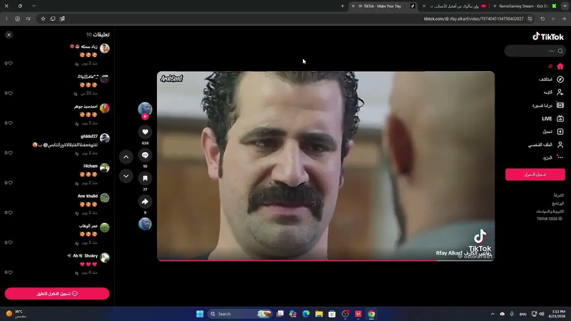Reply to the comment by gfddsf27
The image size is (571, 321).
click(76, 153)
